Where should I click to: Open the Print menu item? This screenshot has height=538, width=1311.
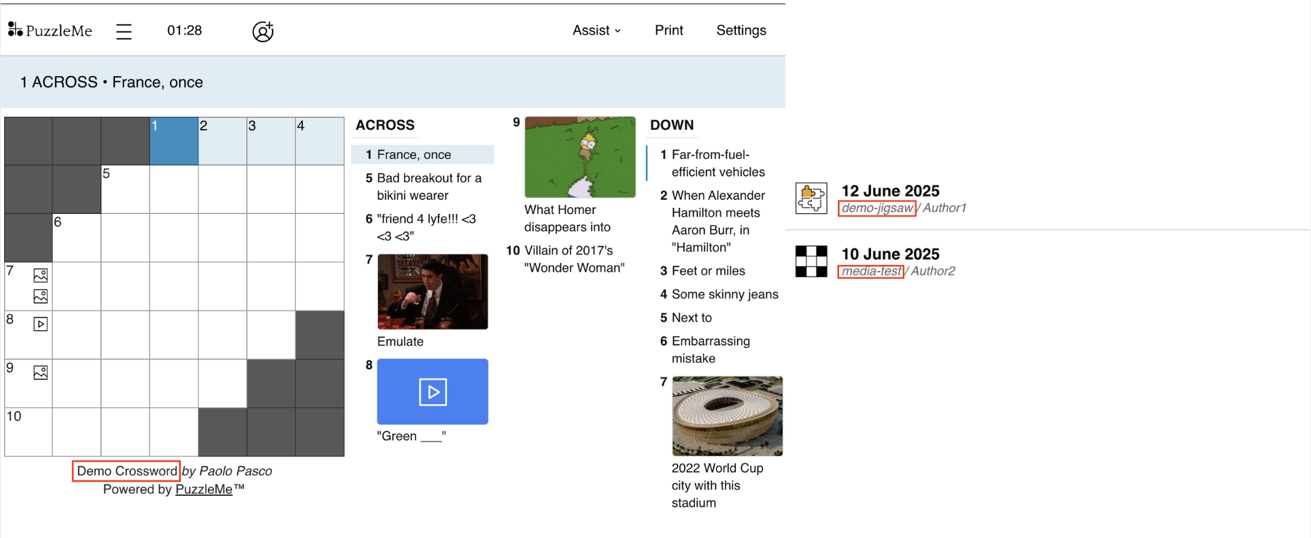[669, 31]
